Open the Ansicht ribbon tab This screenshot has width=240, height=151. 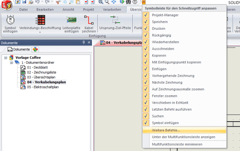68,10
